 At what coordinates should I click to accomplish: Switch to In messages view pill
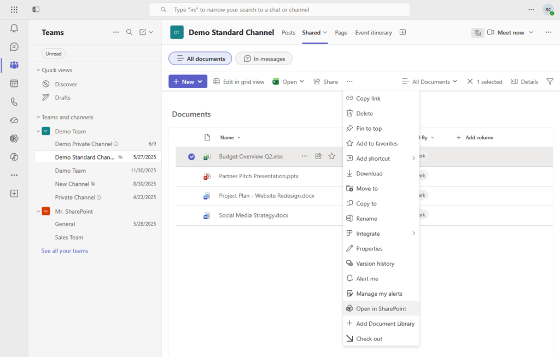(264, 58)
